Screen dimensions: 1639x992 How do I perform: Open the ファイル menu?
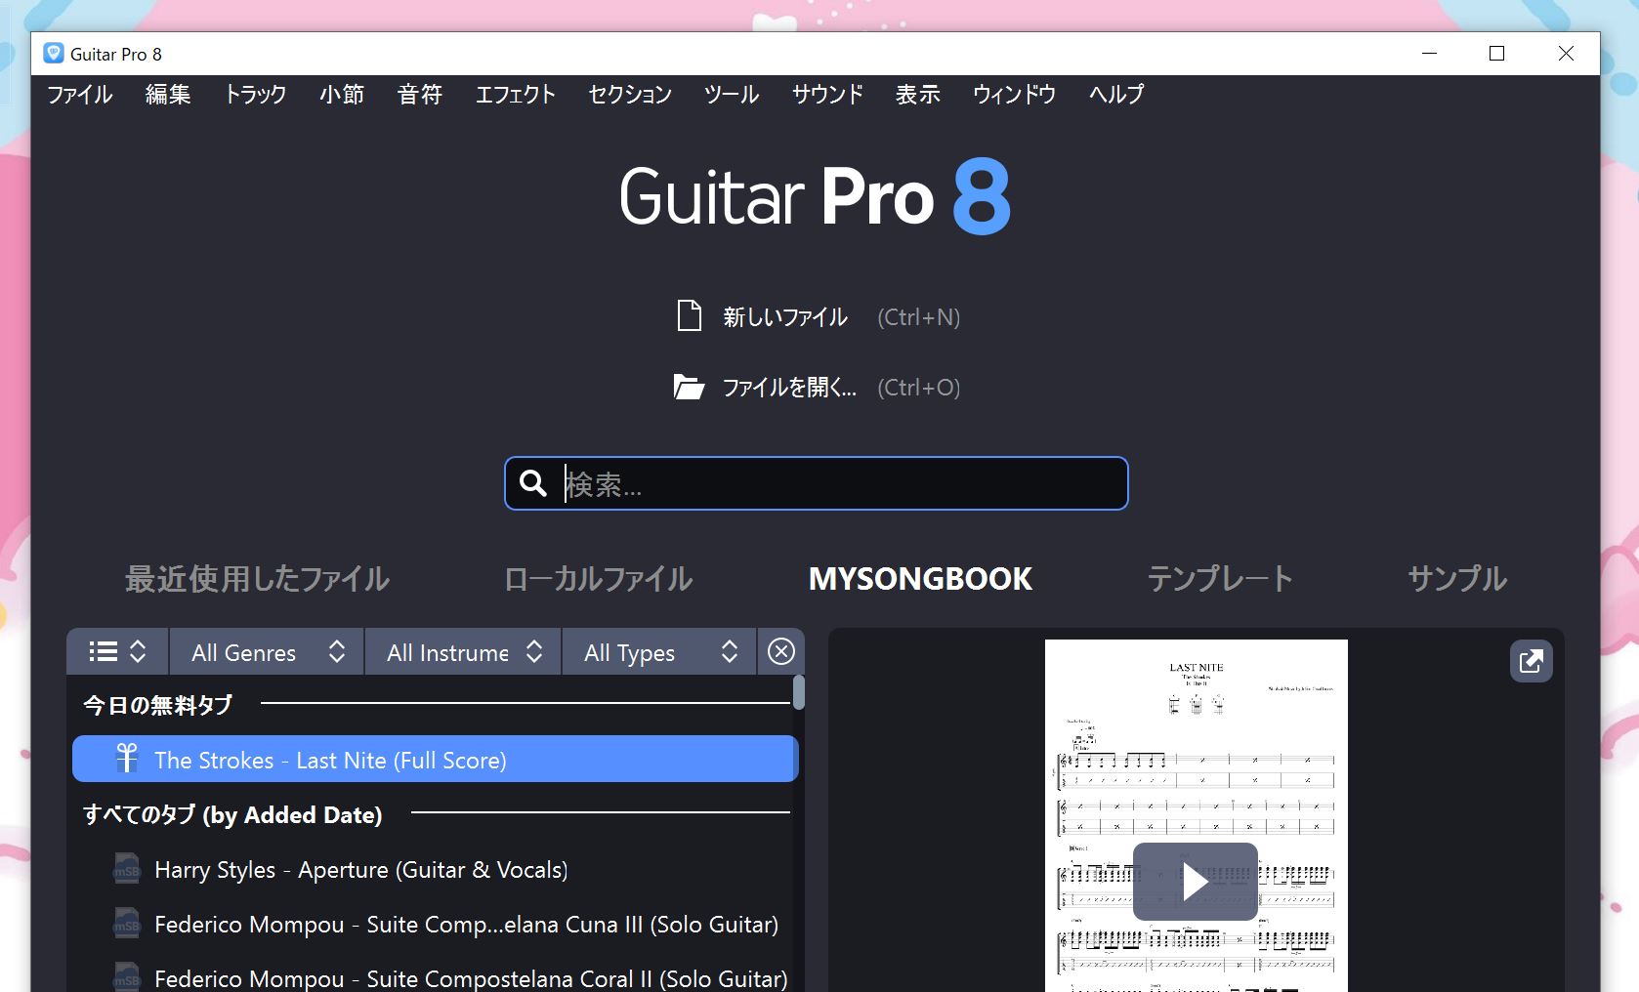point(80,95)
